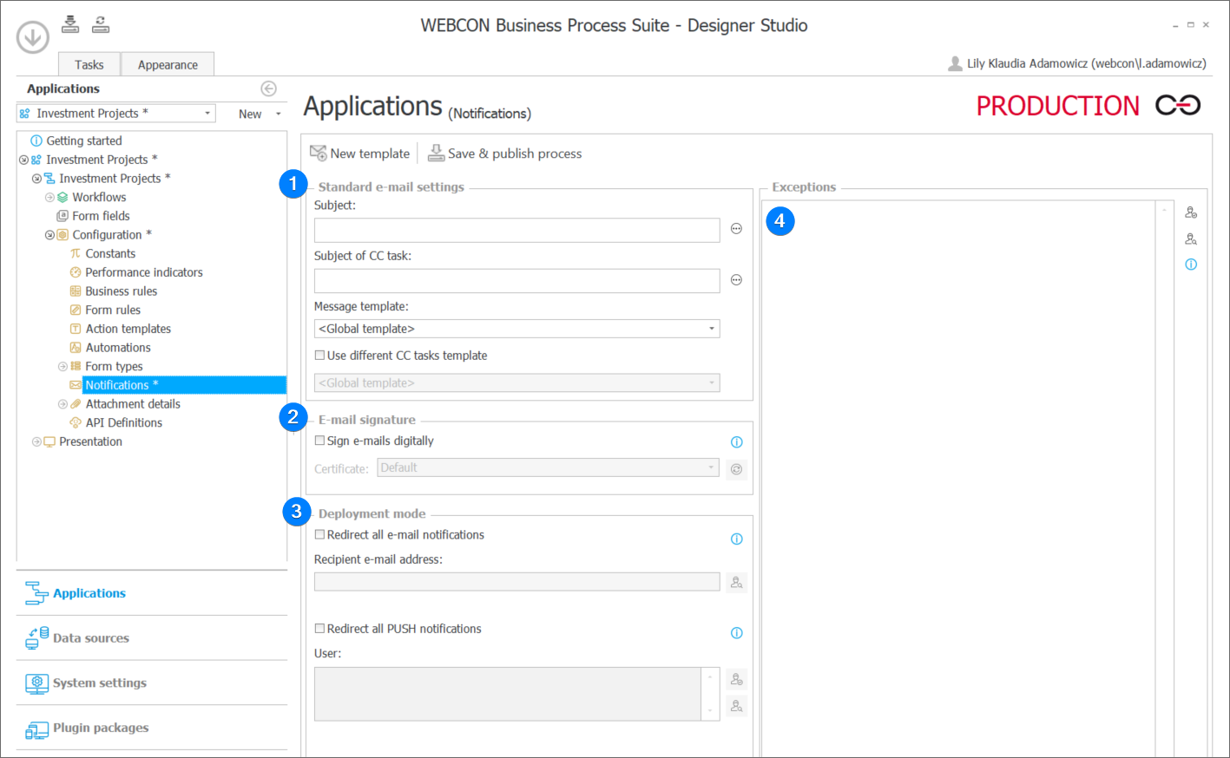Screen dimensions: 1230x758
Task: Click Save & publish process button label
Action: click(515, 154)
